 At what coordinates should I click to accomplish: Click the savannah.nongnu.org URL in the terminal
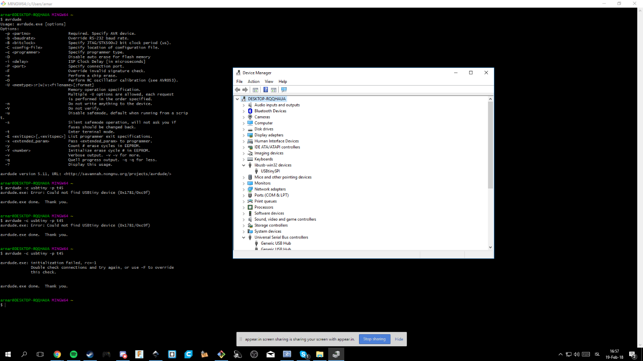(x=117, y=174)
